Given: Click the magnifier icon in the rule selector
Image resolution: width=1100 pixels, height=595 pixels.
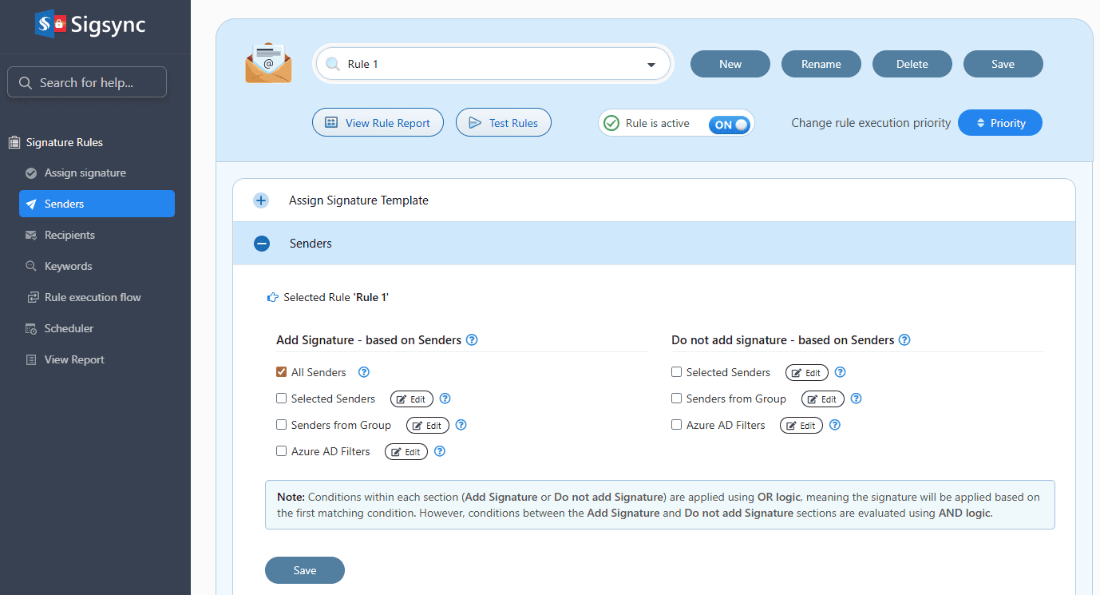Looking at the screenshot, I should tap(333, 64).
